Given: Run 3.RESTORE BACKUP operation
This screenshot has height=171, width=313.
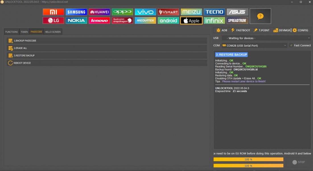Looking at the screenshot, I should click(107, 55).
